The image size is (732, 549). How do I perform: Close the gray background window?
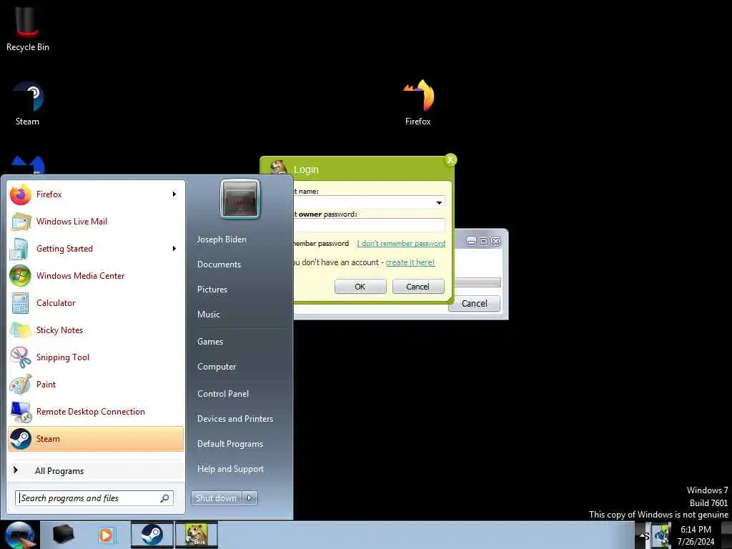(496, 242)
